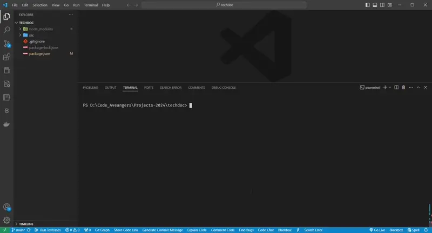Viewport: 432px width, 233px height.
Task: Create a new terminal with plus icon
Action: tap(385, 87)
